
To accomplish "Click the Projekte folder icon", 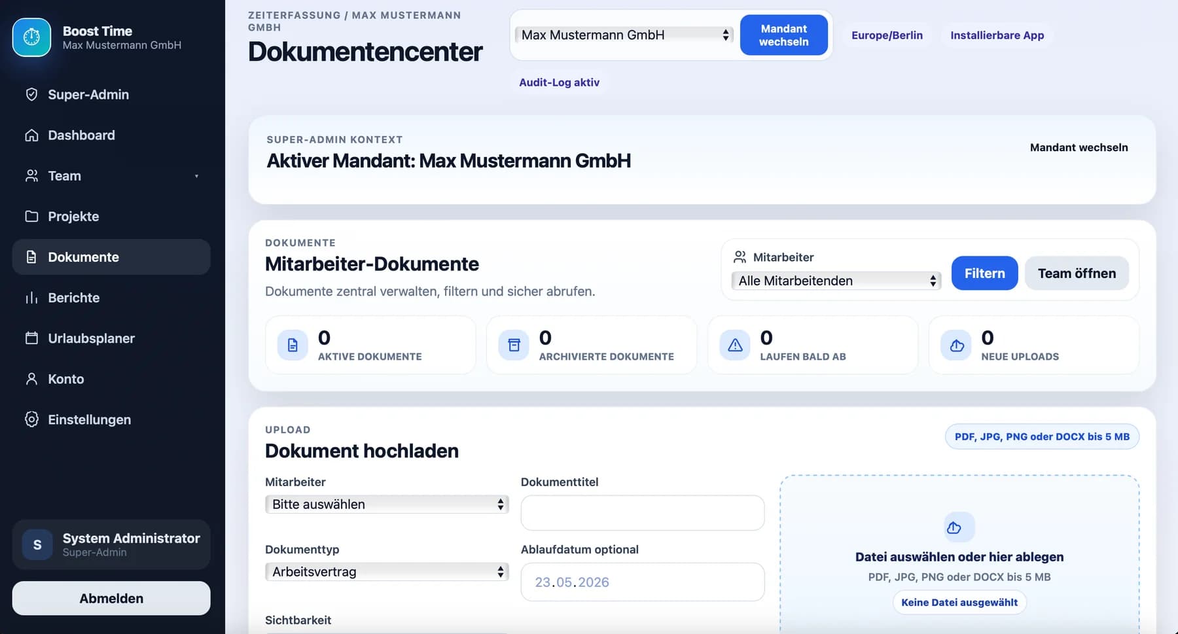I will (31, 216).
